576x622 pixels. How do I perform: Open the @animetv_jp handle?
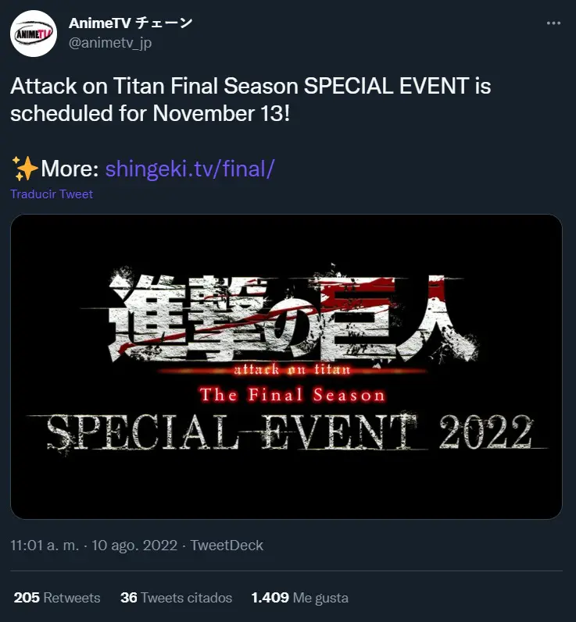click(110, 42)
